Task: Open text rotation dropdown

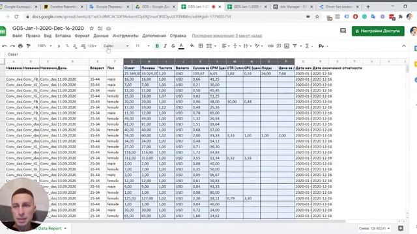Action: [258, 46]
